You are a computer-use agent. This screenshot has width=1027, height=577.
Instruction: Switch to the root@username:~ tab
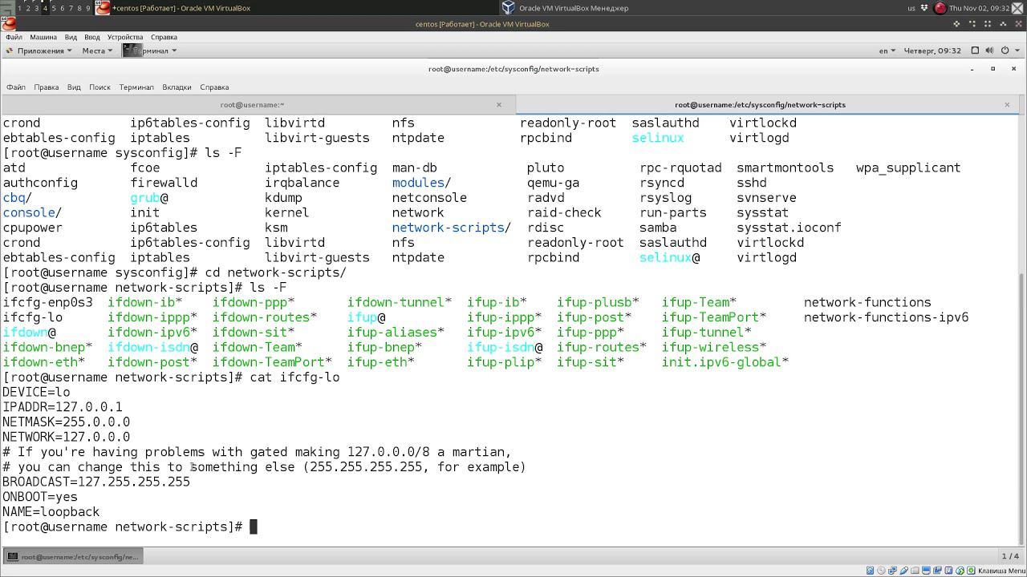pos(252,105)
